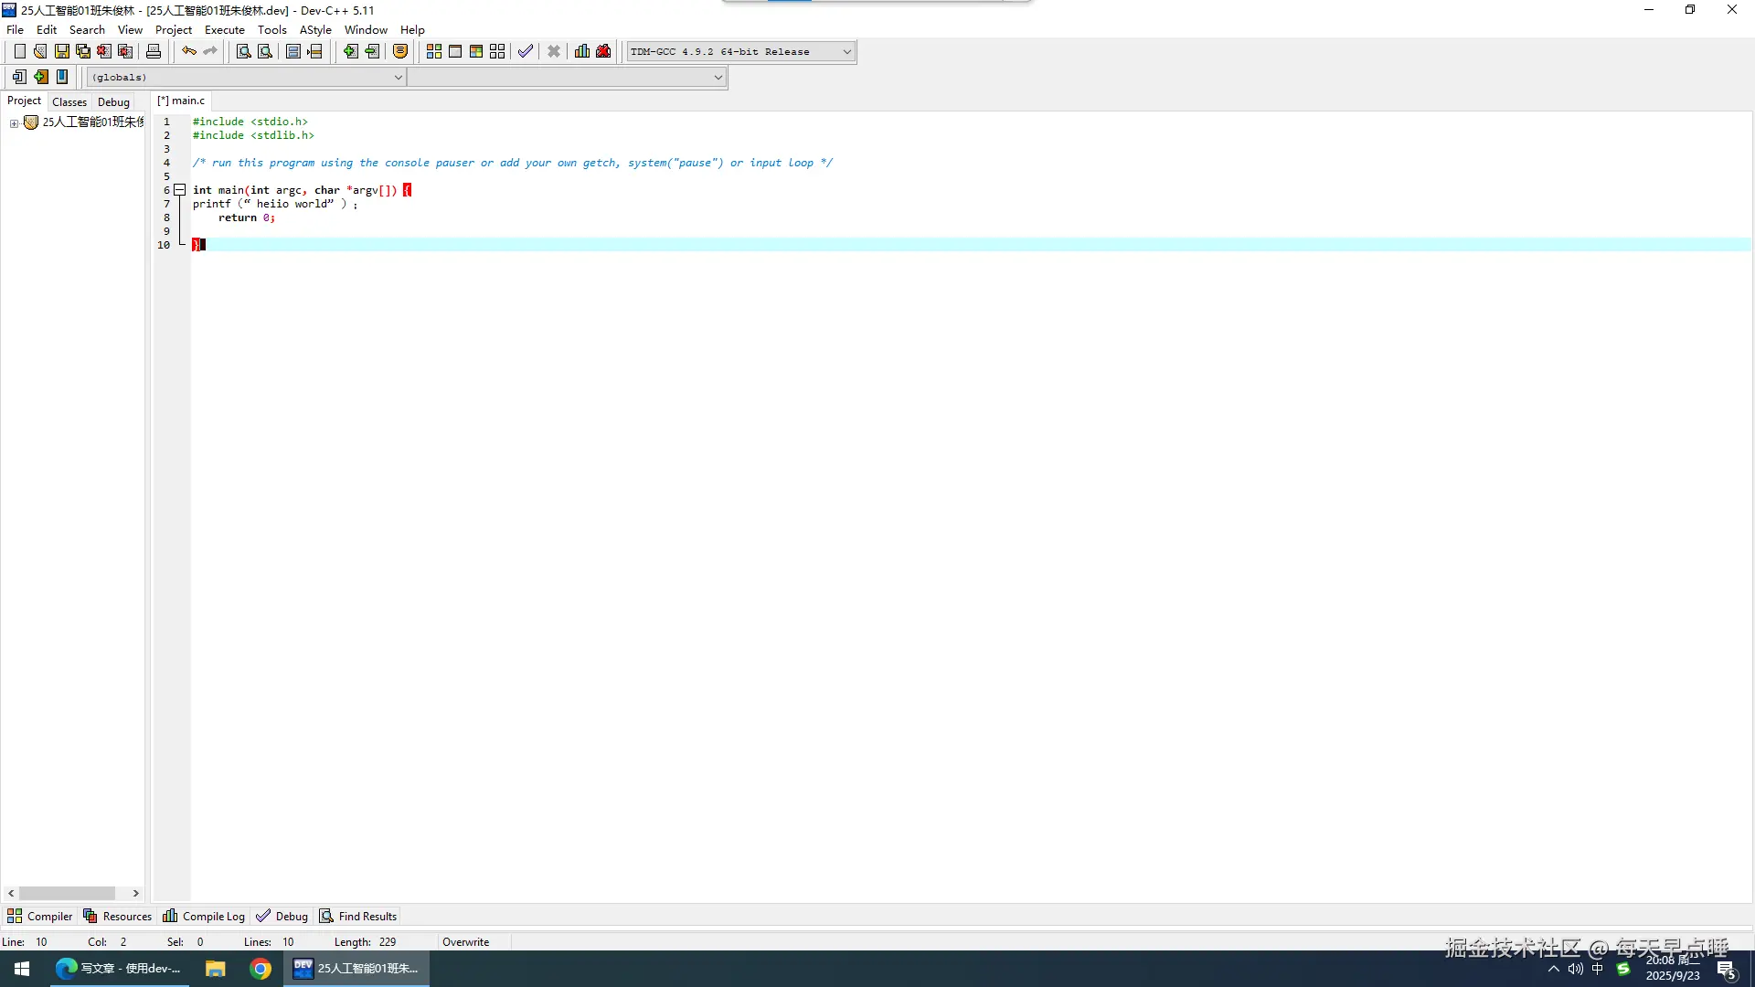This screenshot has height=987, width=1755.
Task: Open the Find Results panel
Action: [358, 917]
